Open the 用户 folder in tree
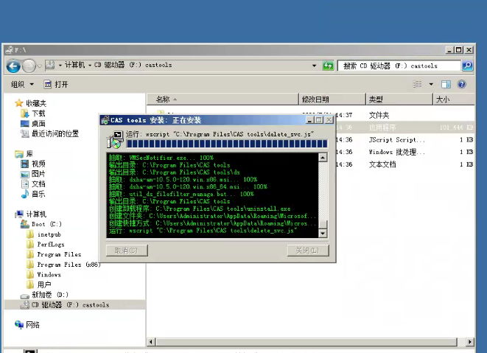This screenshot has width=487, height=353. (x=43, y=284)
